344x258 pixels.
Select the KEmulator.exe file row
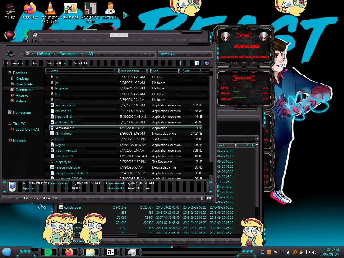point(126,128)
